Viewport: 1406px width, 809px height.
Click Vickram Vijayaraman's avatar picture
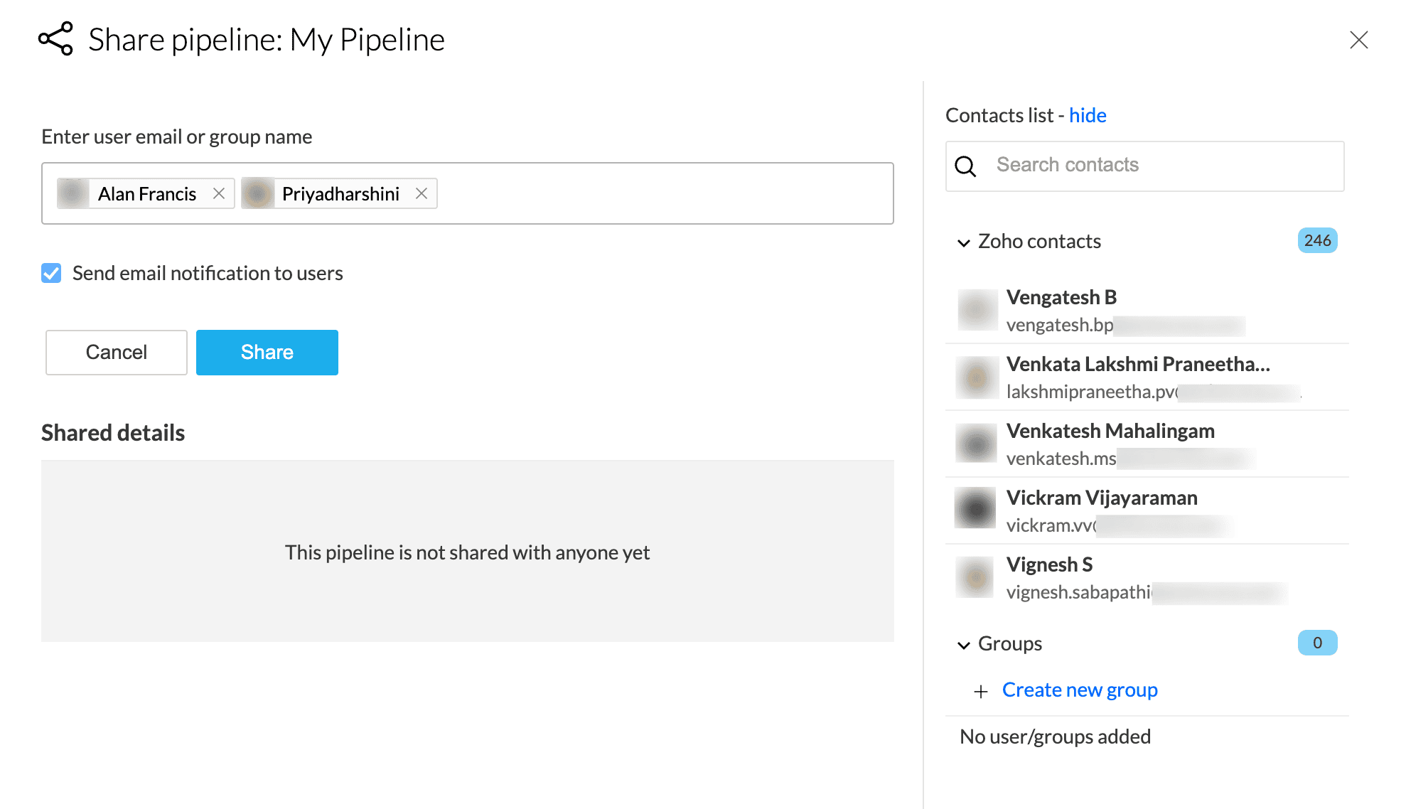click(975, 508)
